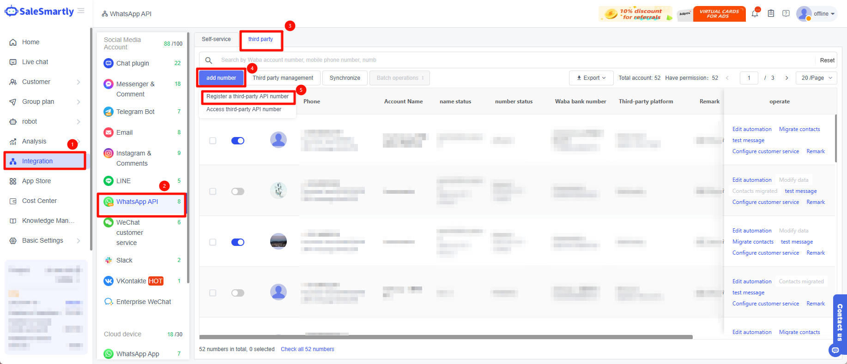Open the Export dropdown
The width and height of the screenshot is (847, 364).
pyautogui.click(x=591, y=78)
